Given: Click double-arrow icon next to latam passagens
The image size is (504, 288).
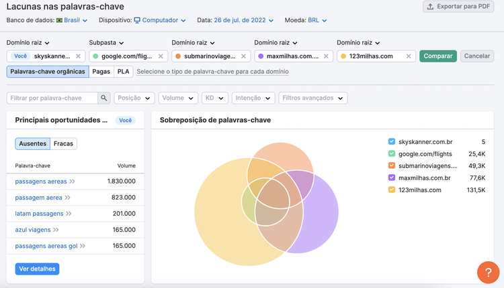Looking at the screenshot, I should 69,214.
